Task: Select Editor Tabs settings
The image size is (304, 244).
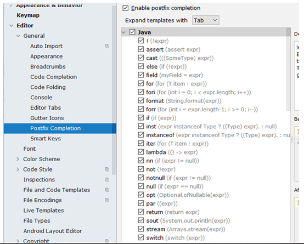Action: 46,108
